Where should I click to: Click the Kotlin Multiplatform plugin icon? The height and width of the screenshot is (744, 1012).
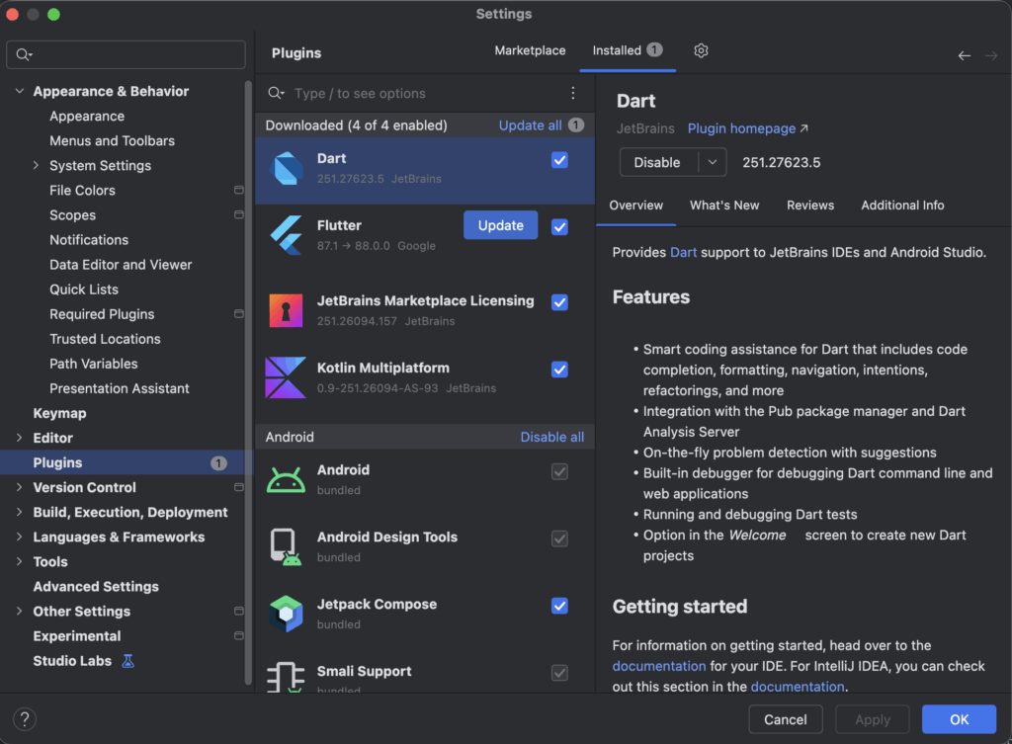[x=287, y=377]
